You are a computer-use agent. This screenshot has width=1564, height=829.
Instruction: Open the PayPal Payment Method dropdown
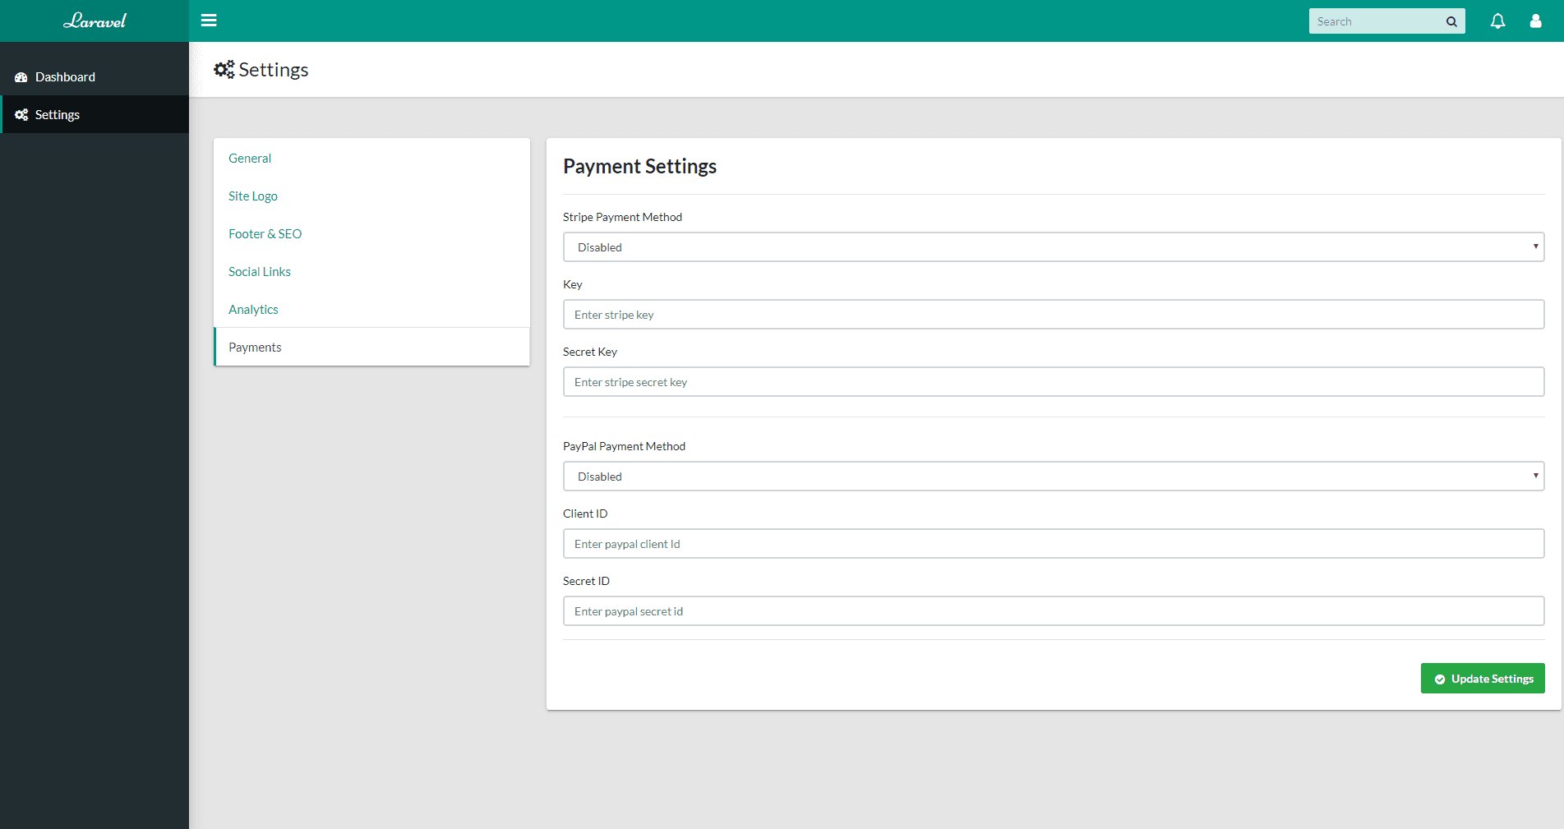point(1054,476)
